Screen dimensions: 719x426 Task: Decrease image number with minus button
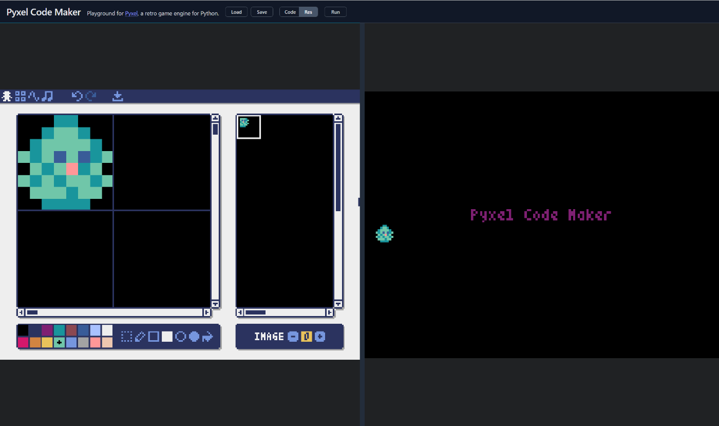(293, 337)
